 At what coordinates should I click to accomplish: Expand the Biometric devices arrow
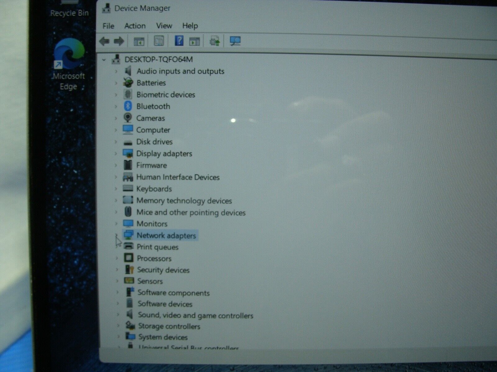(116, 95)
